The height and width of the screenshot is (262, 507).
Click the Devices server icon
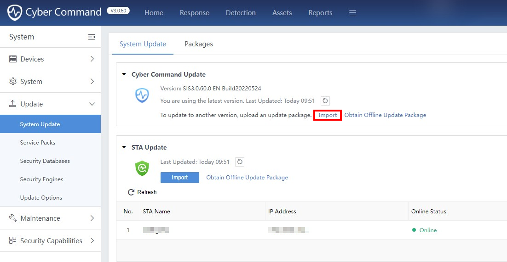[12, 59]
